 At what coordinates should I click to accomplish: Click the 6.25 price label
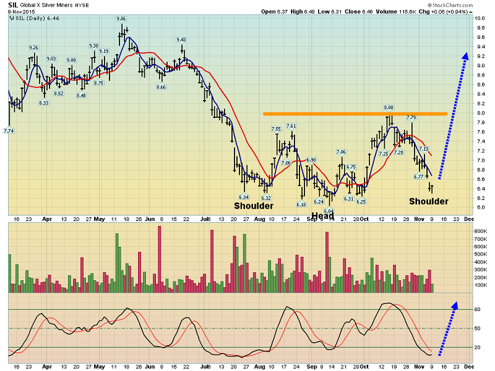tap(361, 202)
